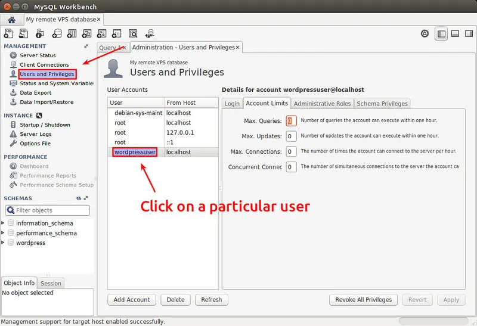Expand the performance_schema tree node
477x326 pixels.
(x=3, y=233)
